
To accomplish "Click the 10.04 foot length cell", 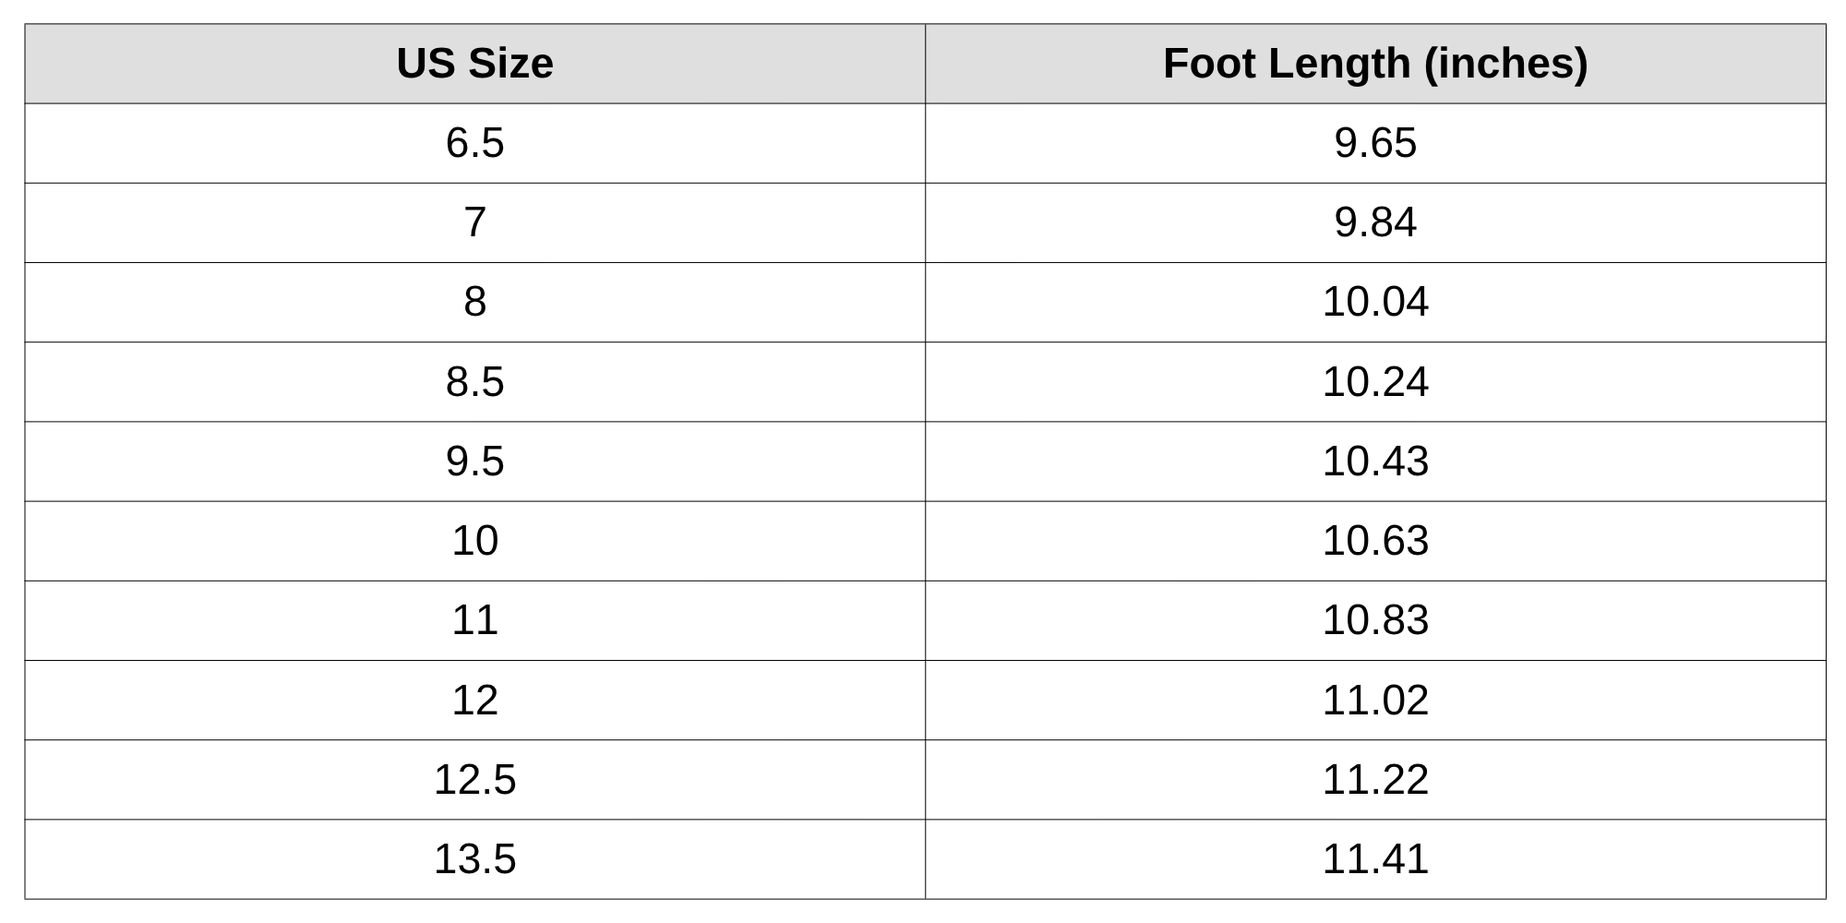I will pos(1375,302).
